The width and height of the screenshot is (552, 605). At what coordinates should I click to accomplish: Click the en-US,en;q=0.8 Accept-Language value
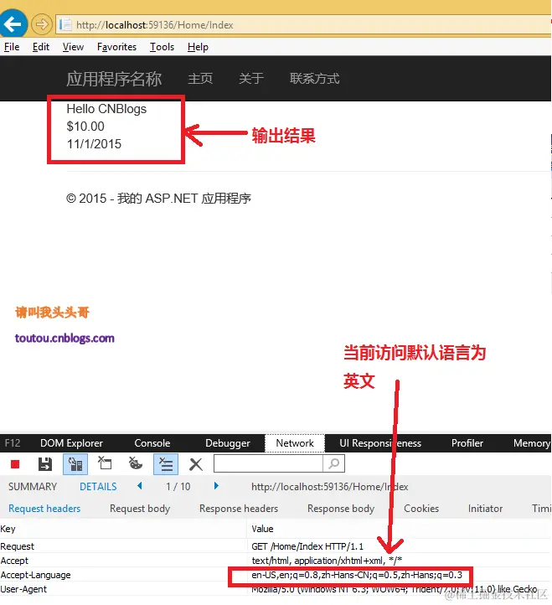(x=357, y=575)
